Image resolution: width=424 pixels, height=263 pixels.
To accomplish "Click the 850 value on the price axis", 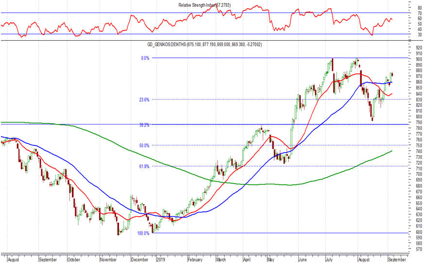I will (419, 88).
